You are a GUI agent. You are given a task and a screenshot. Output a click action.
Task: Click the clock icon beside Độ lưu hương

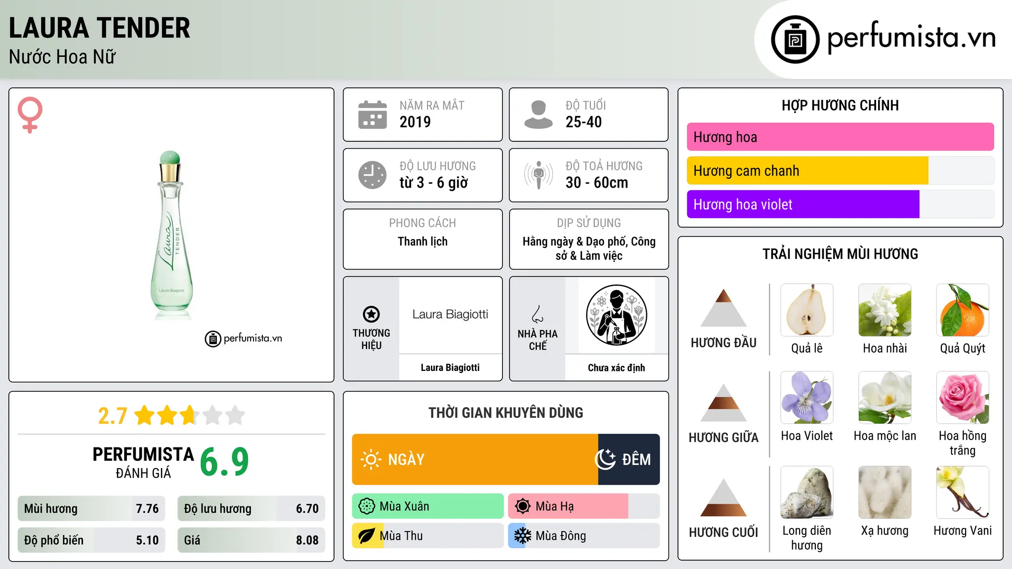(x=373, y=175)
